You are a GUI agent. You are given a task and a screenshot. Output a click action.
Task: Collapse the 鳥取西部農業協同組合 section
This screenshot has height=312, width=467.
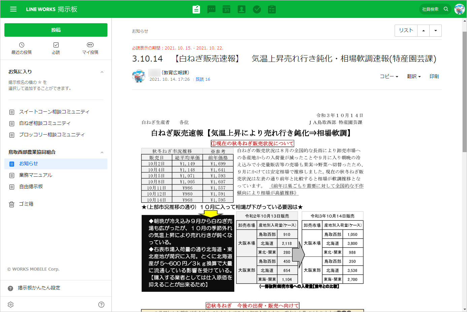(102, 152)
